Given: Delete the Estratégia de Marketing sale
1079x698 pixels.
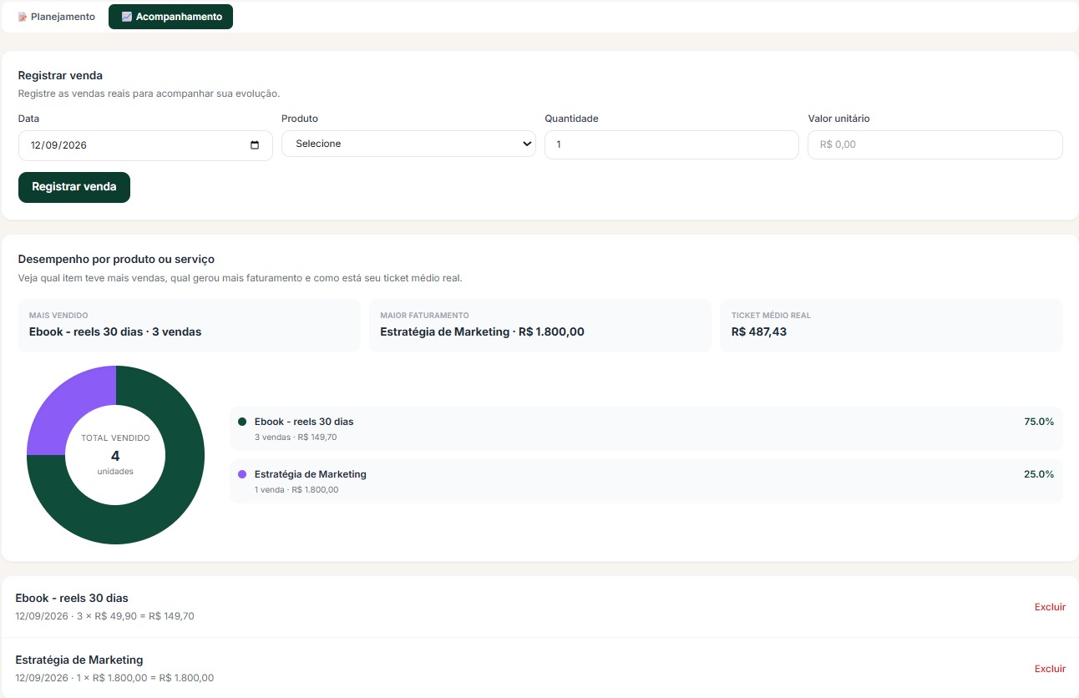Looking at the screenshot, I should pyautogui.click(x=1050, y=669).
